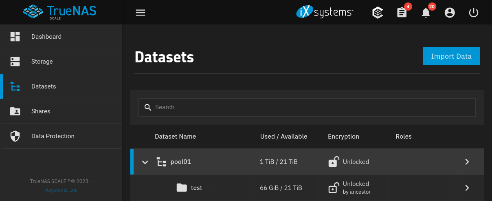Viewport: 492px width, 201px height.
Task: Open the TrueCommand status icon
Action: coord(378,13)
